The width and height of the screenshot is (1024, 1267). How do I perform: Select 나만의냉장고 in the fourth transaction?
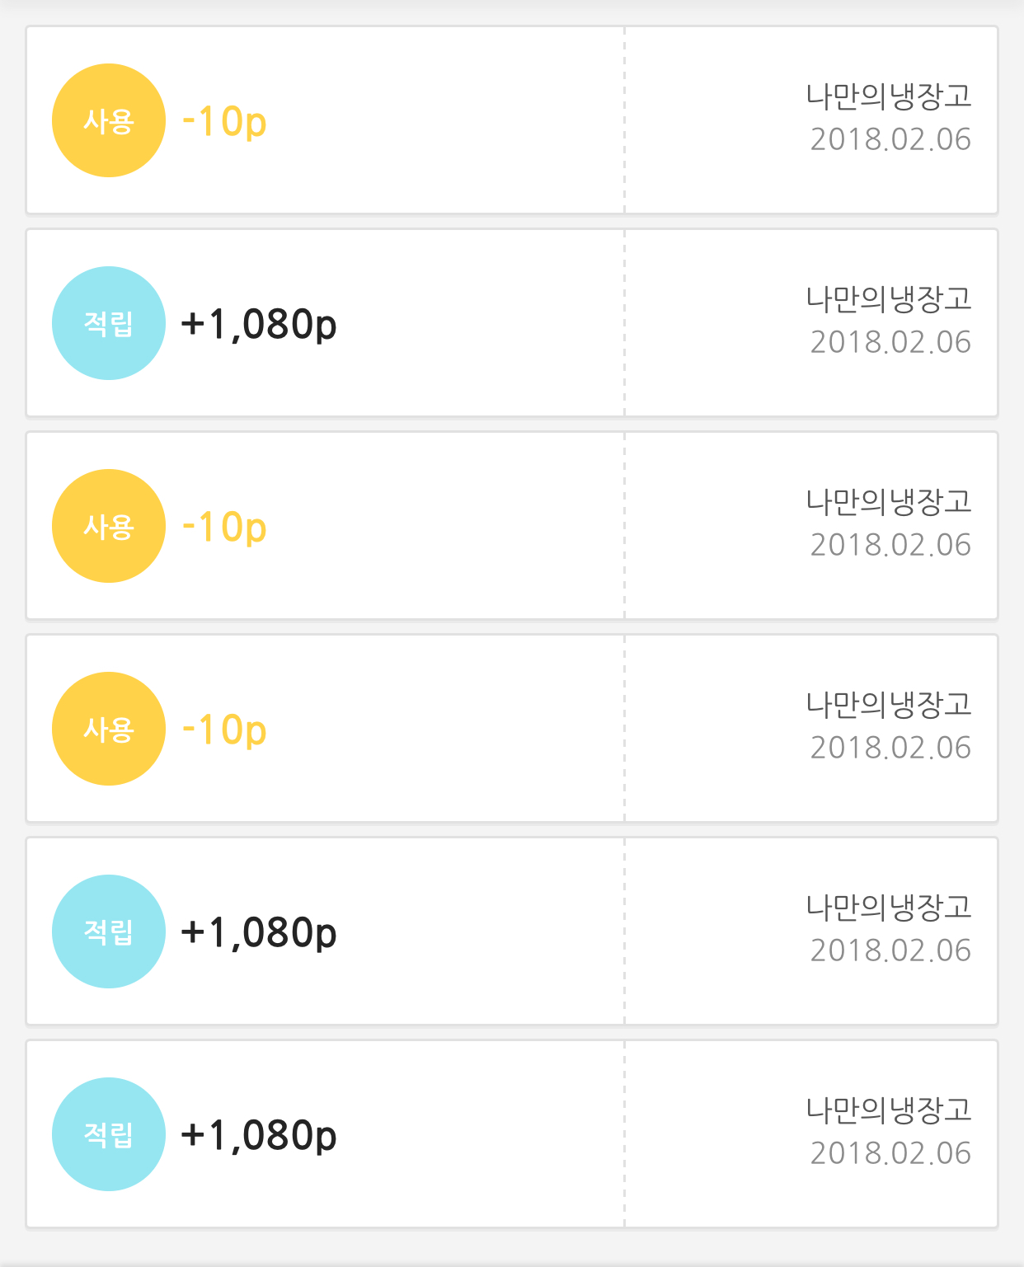pyautogui.click(x=889, y=705)
